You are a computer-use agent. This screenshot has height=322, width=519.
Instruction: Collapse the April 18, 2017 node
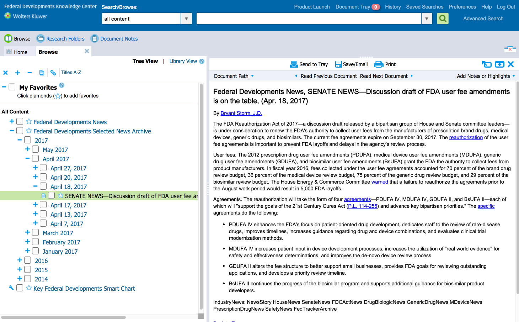click(x=35, y=186)
